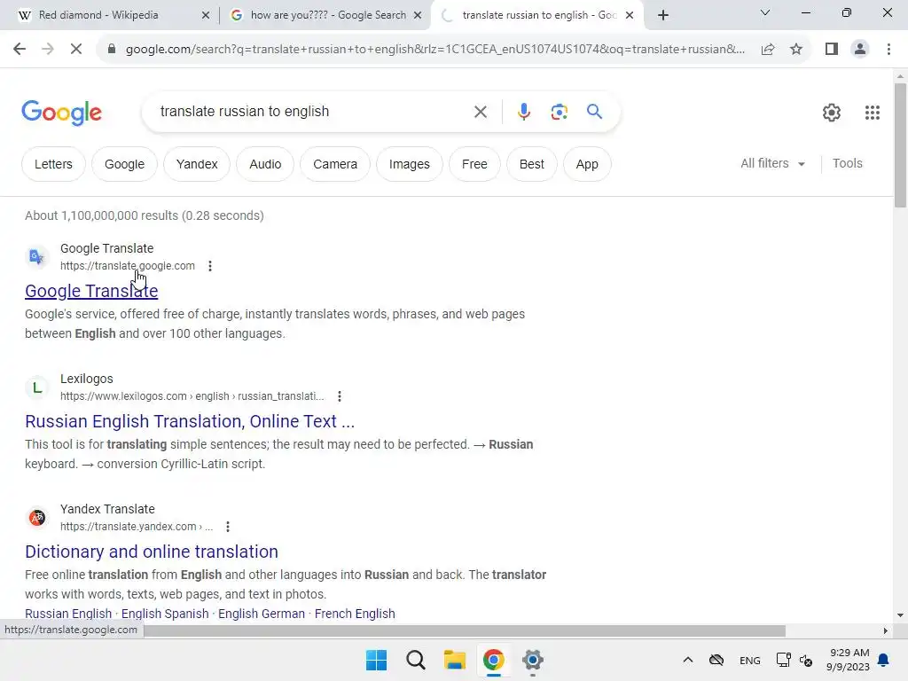908x681 pixels.
Task: Close the how are you Google tab
Action: click(x=418, y=15)
